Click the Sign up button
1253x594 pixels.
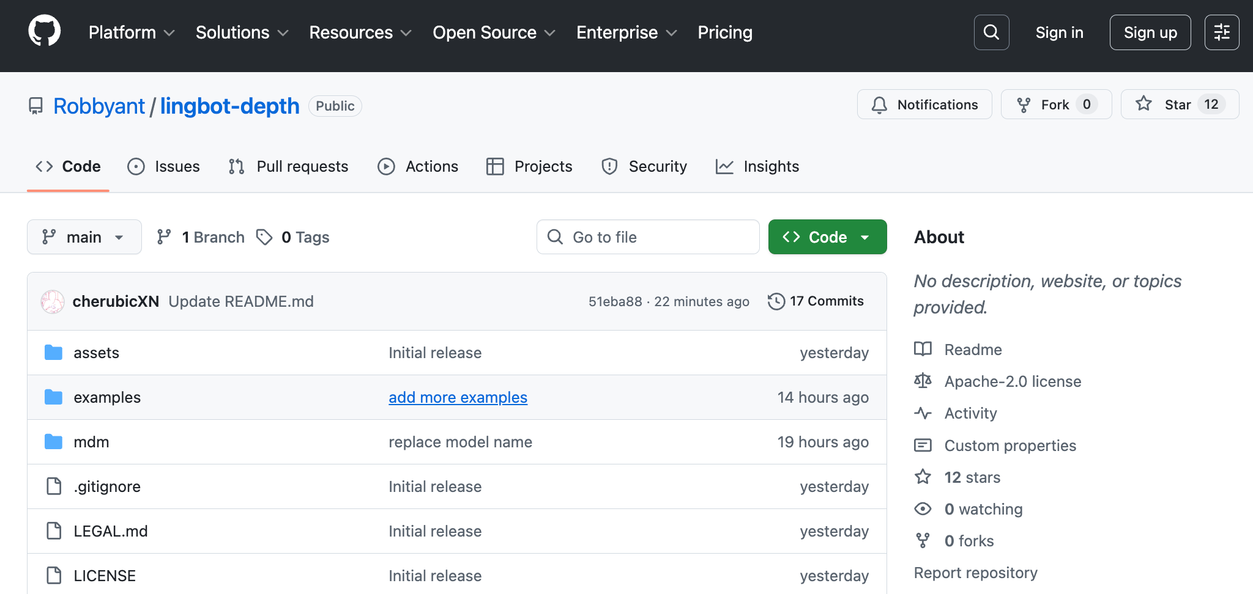1150,32
